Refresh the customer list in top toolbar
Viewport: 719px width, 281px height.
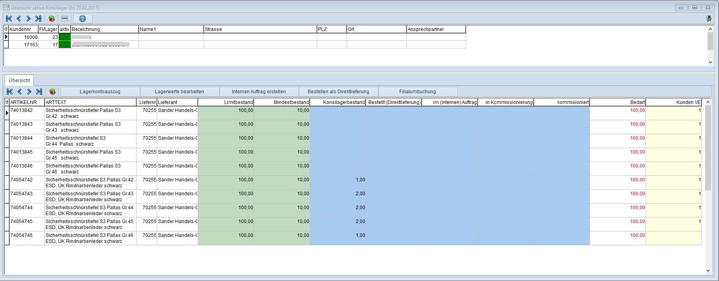(52, 19)
